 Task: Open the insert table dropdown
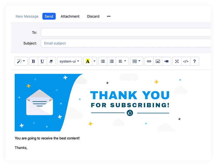pos(137,61)
